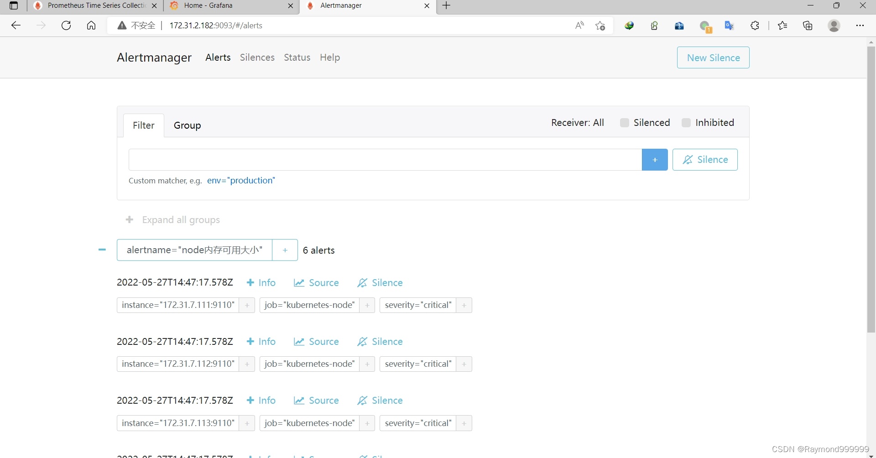The width and height of the screenshot is (876, 458).
Task: Click the address bar URL
Action: coord(216,26)
